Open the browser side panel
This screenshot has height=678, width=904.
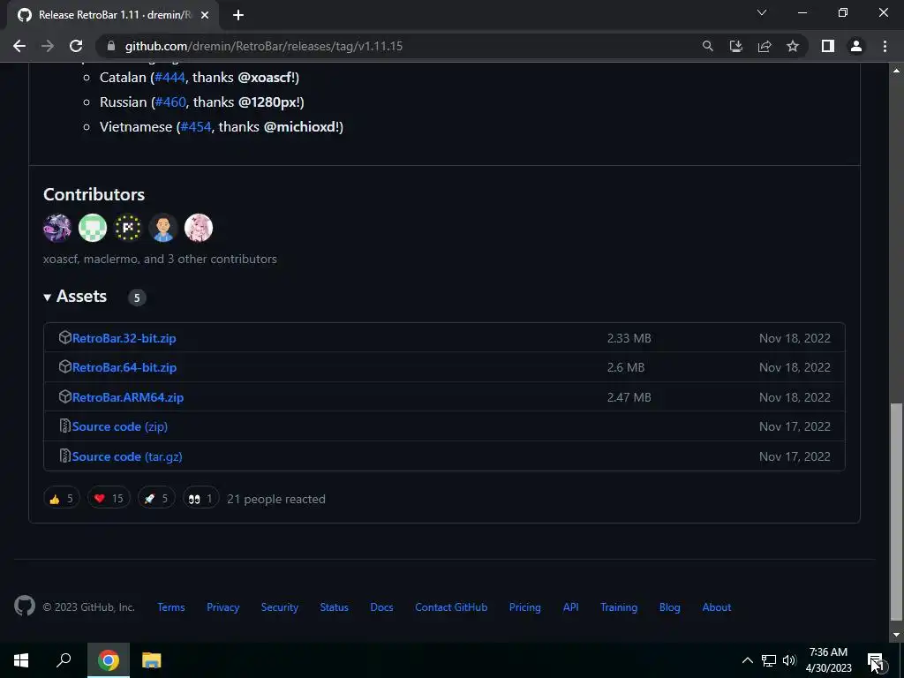coord(828,46)
